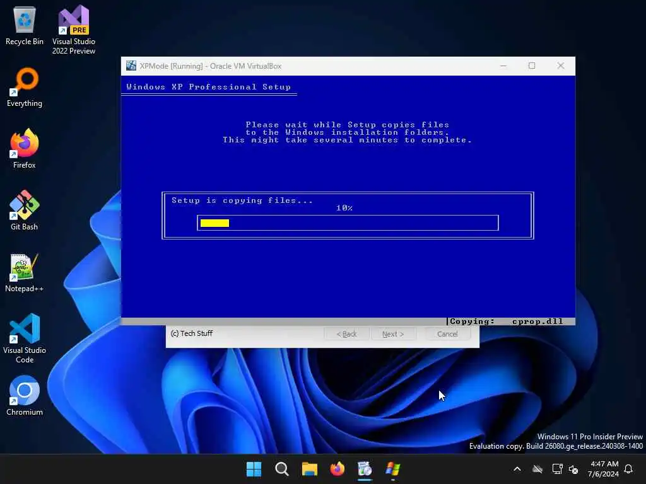Open taskbar Search
The width and height of the screenshot is (646, 484).
pyautogui.click(x=282, y=469)
